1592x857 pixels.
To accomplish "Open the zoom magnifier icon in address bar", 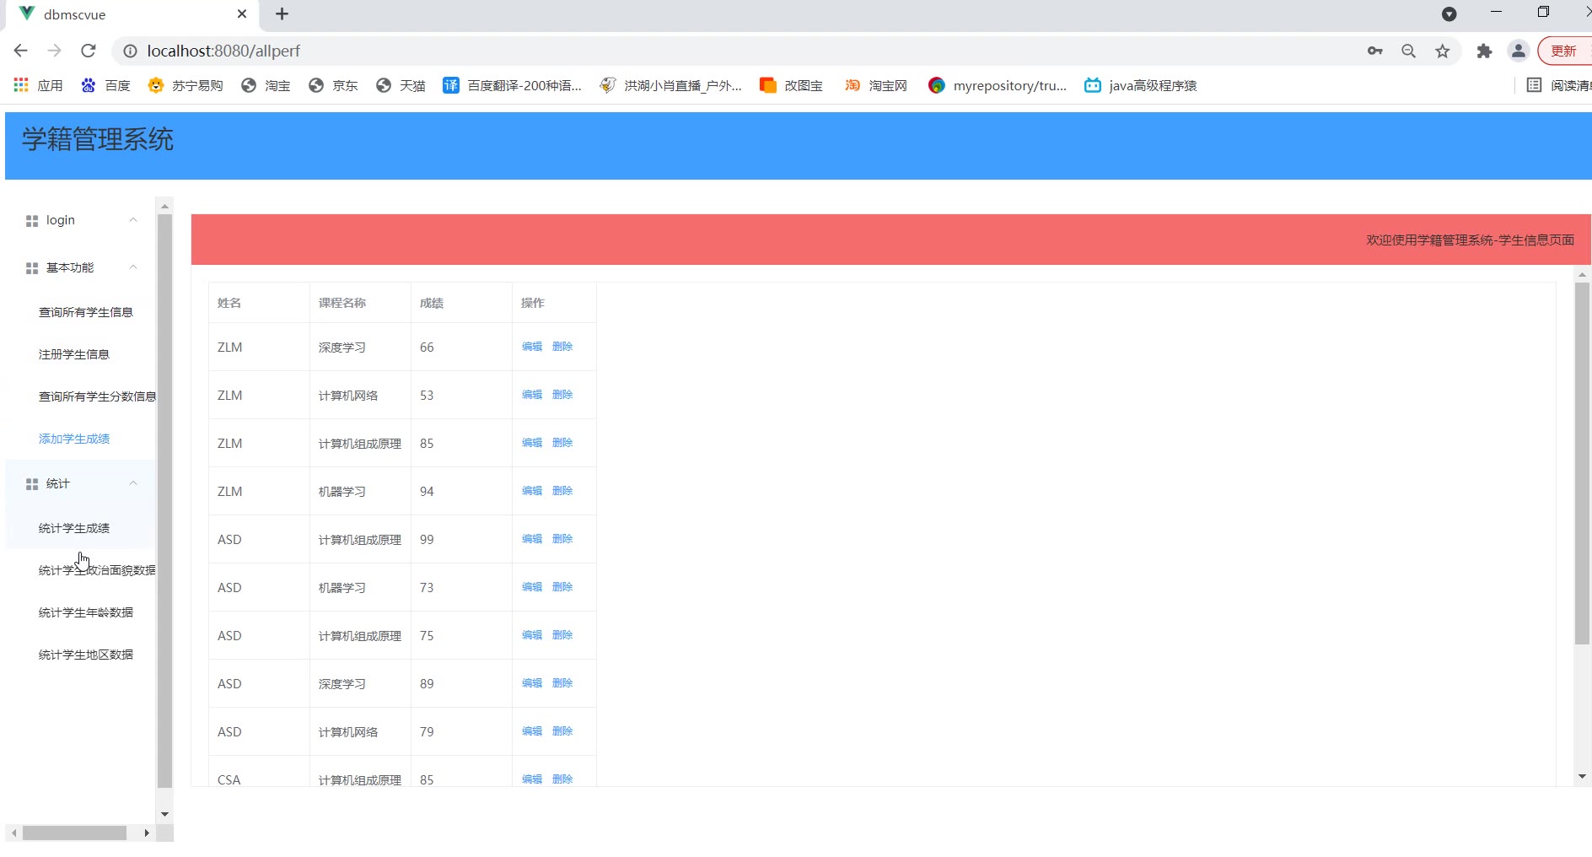I will (x=1408, y=51).
